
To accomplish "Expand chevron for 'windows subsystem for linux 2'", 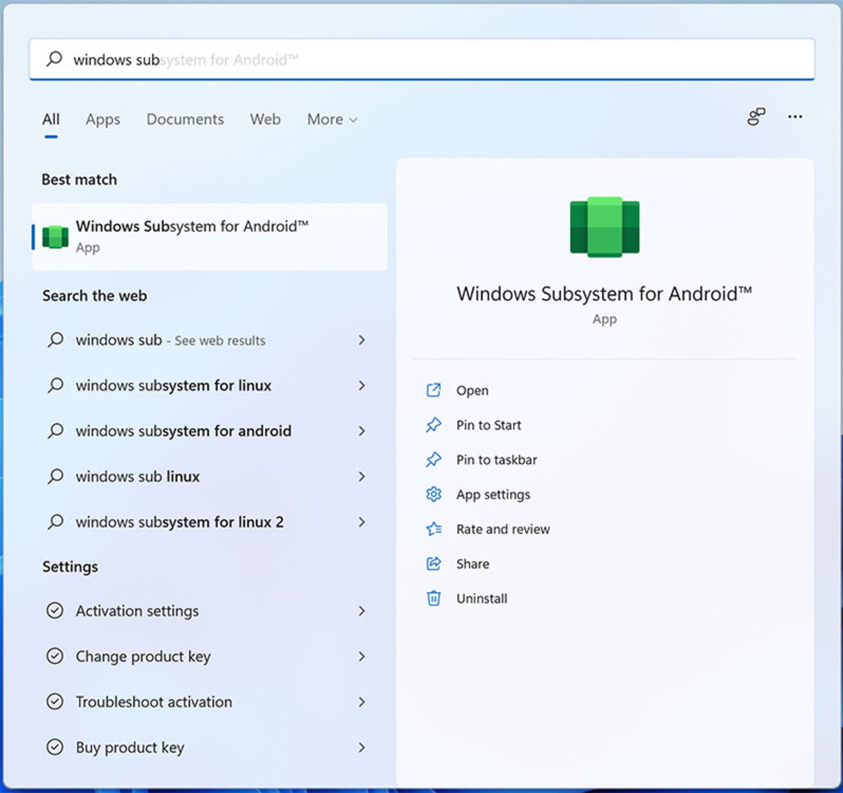I will (361, 522).
